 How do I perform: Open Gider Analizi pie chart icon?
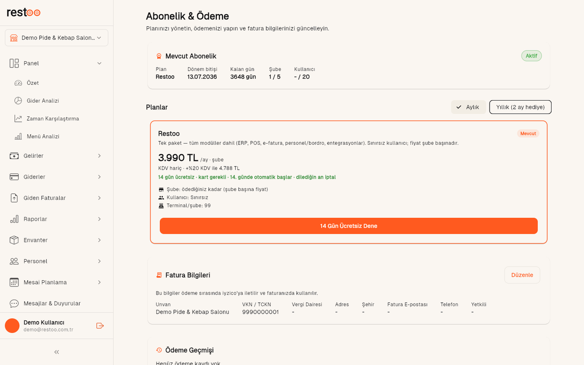[18, 101]
